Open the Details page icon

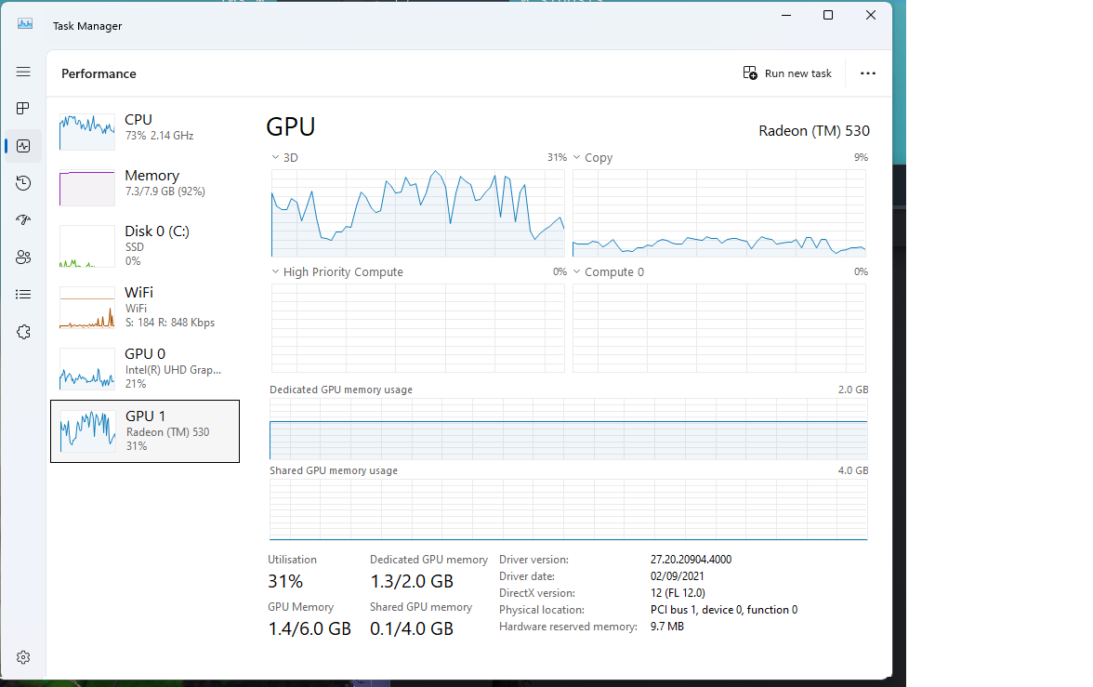(x=23, y=295)
